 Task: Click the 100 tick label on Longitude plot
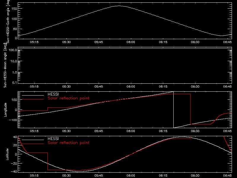coord(14,100)
